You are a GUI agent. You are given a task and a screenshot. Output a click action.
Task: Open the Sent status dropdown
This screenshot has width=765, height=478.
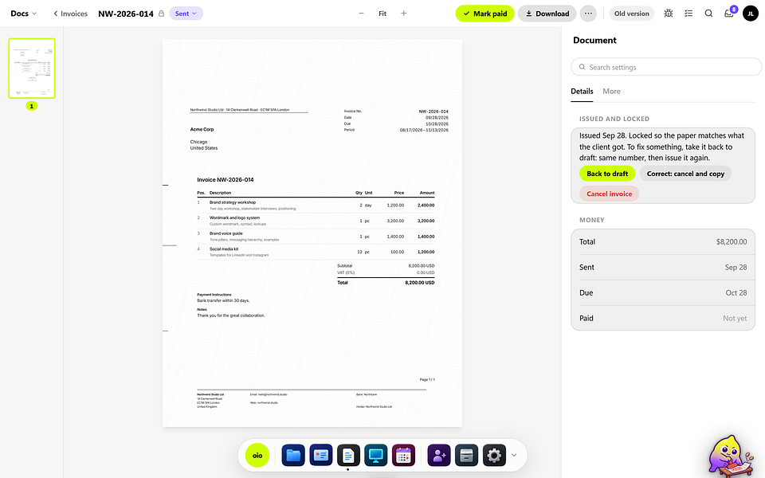pos(186,14)
